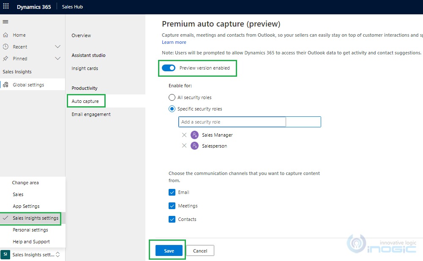Open the Overview settings page
This screenshot has width=423, height=261.
point(81,35)
